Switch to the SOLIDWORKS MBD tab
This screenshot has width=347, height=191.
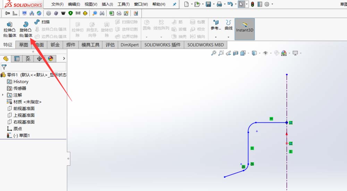(x=205, y=45)
